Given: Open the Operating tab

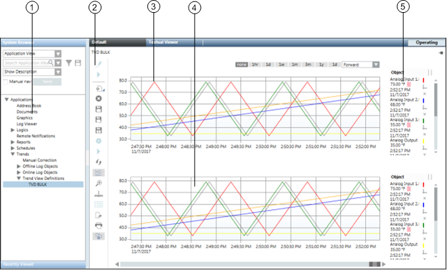Looking at the screenshot, I should click(x=426, y=42).
